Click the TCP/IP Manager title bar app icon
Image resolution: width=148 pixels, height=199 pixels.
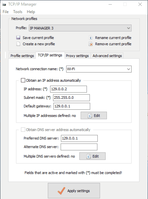4,4
